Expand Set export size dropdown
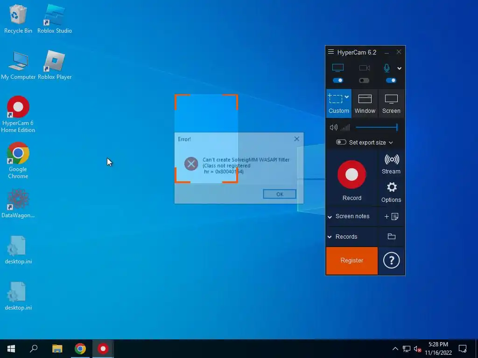The image size is (478, 358). point(391,143)
